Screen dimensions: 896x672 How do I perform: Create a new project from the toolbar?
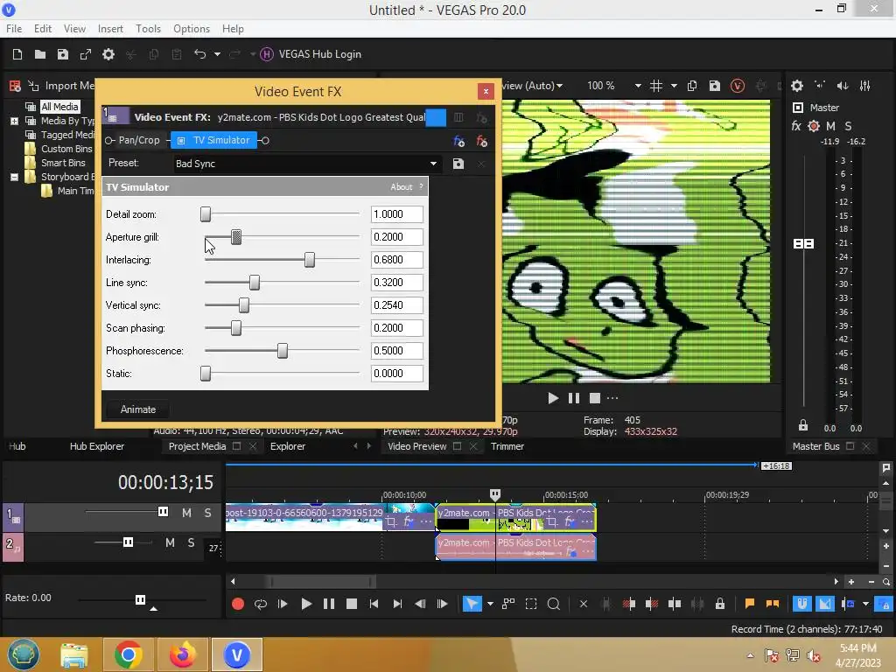(x=17, y=54)
